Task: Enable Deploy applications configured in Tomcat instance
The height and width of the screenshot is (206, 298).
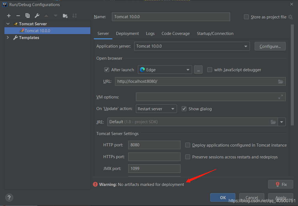Action: (x=188, y=145)
